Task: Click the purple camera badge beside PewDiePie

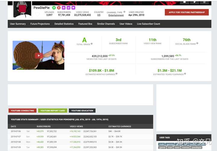Action: tap(73, 8)
